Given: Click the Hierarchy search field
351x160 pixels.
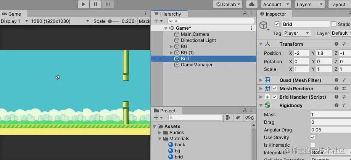Looking at the screenshot, I should tap(211, 21).
